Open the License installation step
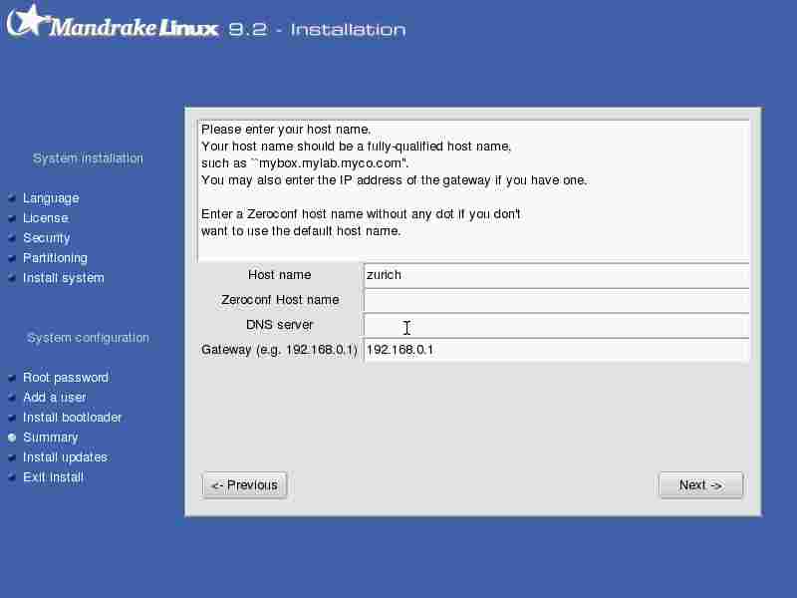The height and width of the screenshot is (598, 797). click(x=46, y=218)
